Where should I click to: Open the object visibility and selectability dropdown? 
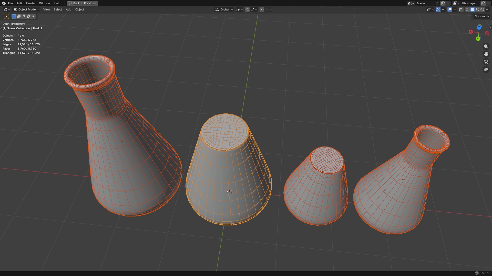[430, 9]
